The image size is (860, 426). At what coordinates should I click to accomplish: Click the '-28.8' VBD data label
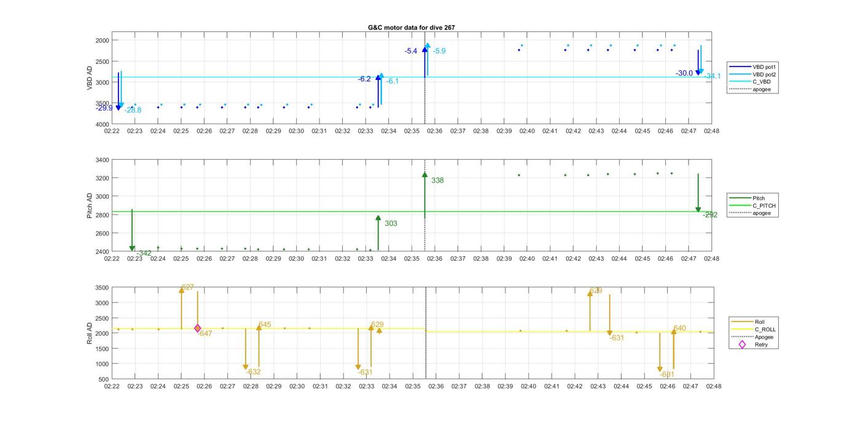click(x=133, y=110)
